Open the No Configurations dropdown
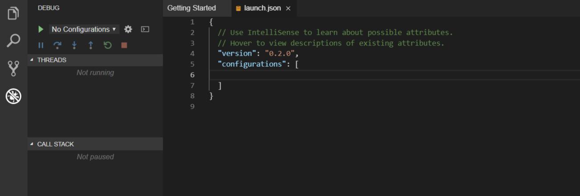The width and height of the screenshot is (580, 196). coord(84,29)
